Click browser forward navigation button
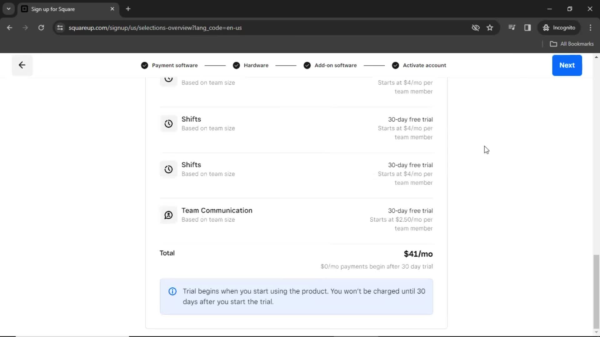Viewport: 600px width, 337px height. (x=25, y=28)
